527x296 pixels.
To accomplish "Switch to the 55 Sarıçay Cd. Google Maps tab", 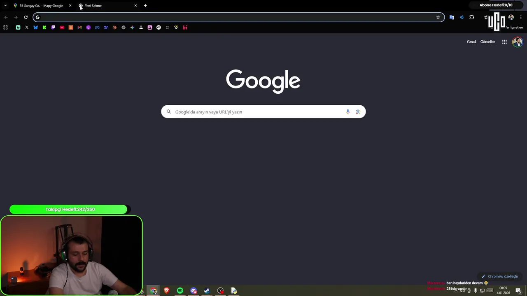I will coord(41,6).
